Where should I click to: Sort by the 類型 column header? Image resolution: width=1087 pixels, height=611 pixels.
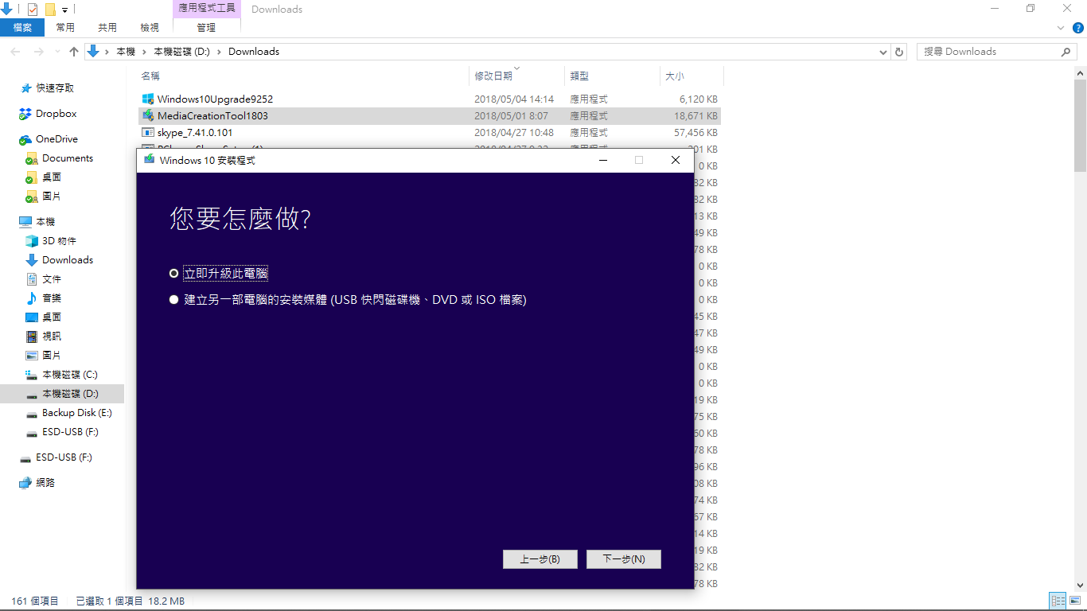coord(612,76)
